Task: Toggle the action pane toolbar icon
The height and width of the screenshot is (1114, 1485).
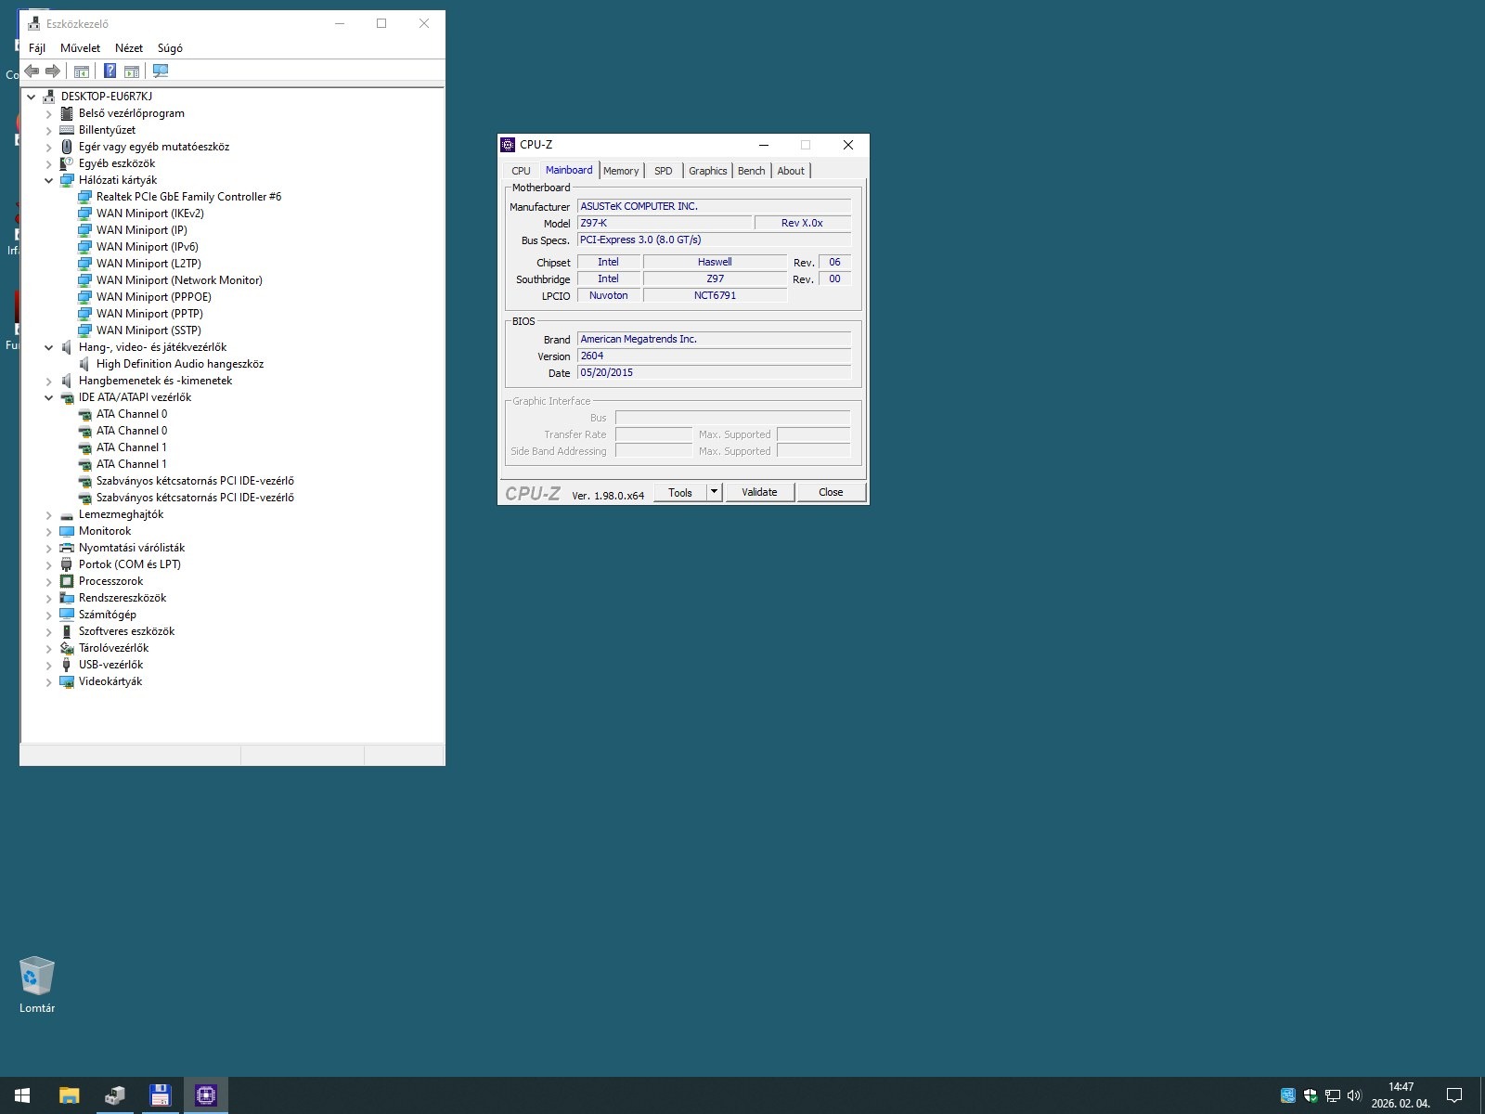Action: [x=132, y=71]
